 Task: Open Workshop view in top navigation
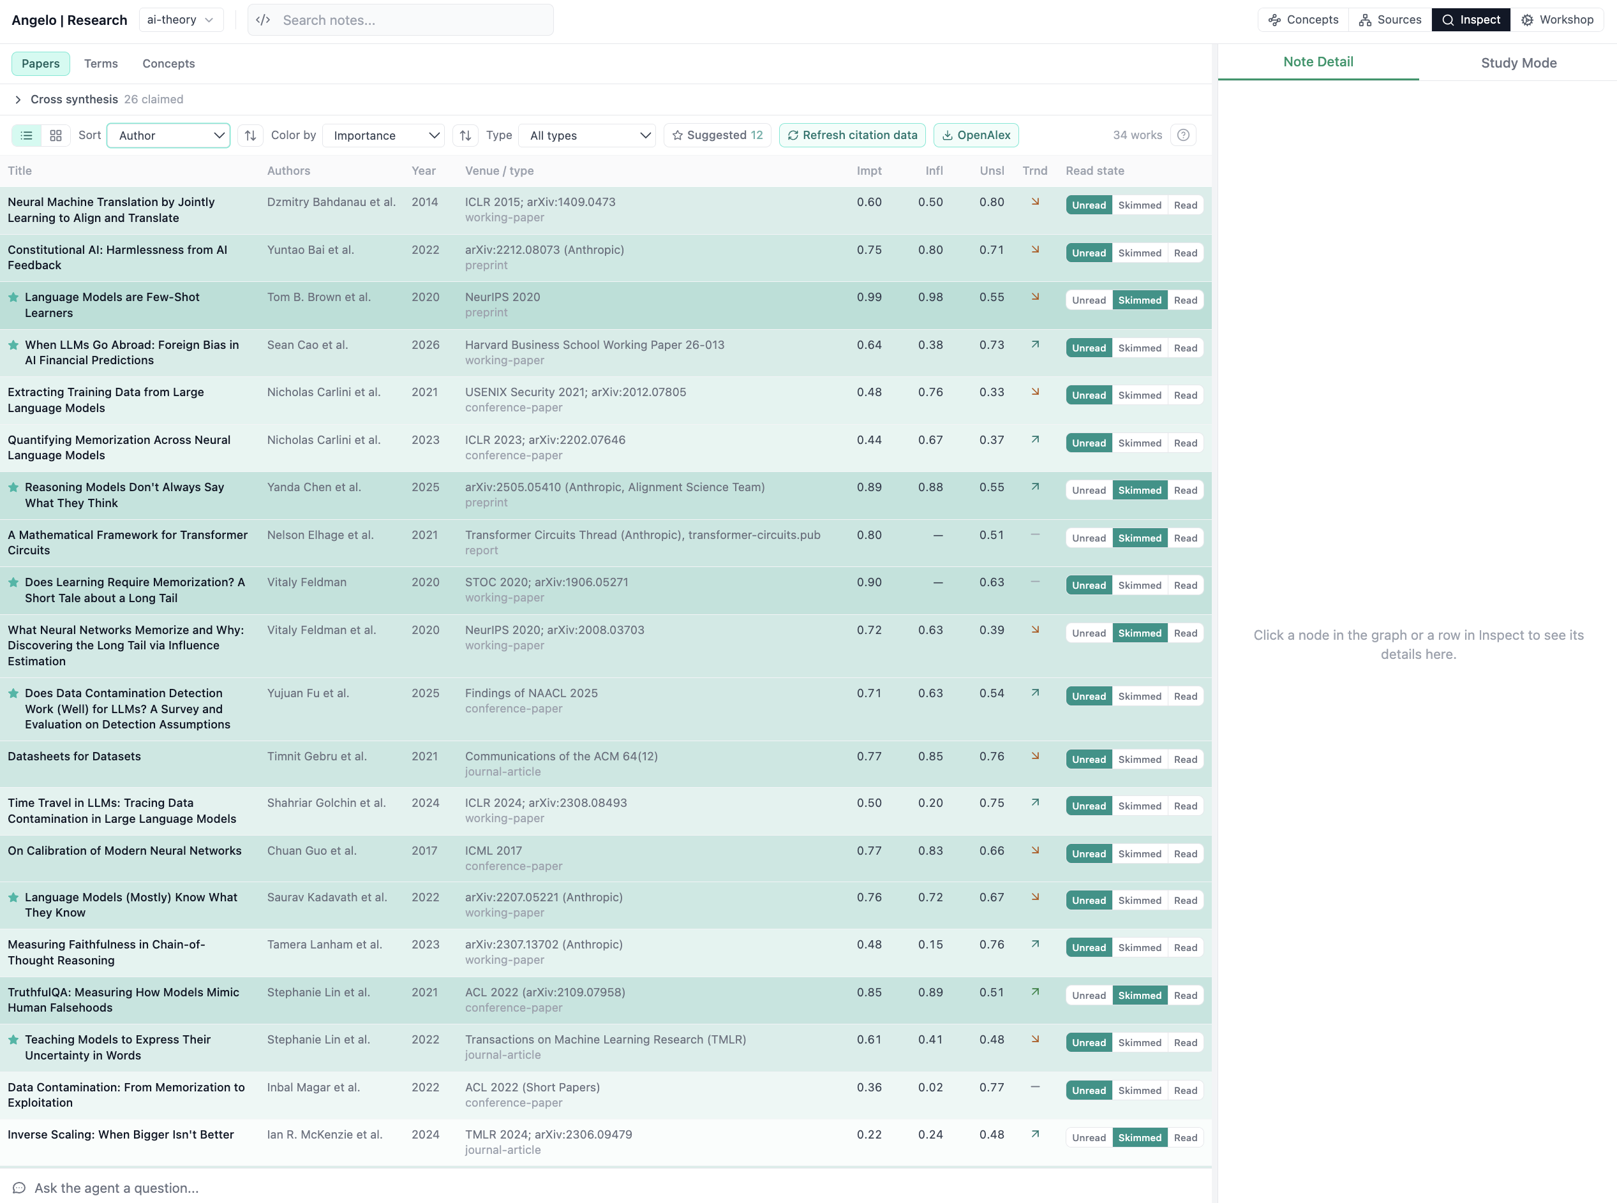[x=1556, y=20]
